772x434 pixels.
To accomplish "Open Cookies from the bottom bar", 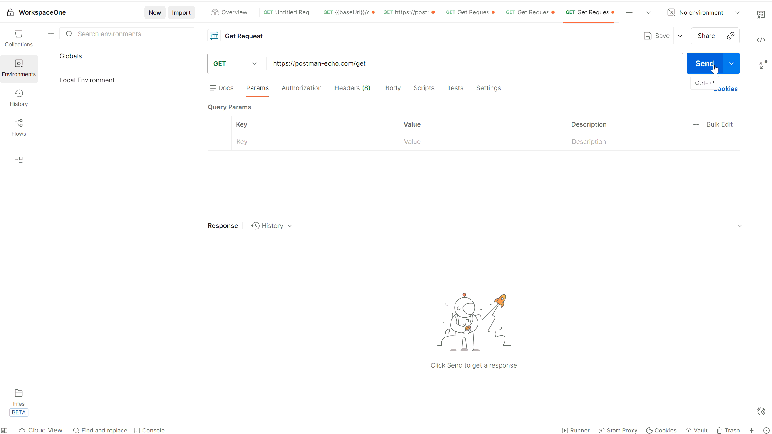I will click(661, 430).
